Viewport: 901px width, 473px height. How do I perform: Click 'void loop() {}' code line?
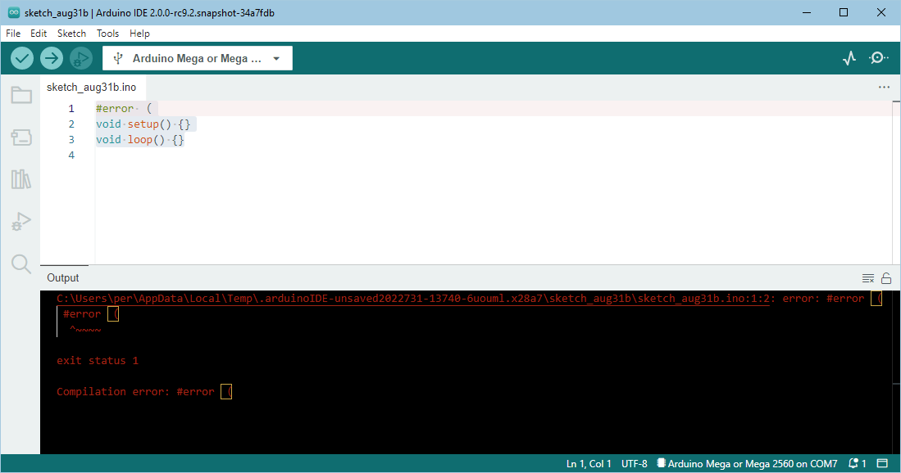coord(140,139)
